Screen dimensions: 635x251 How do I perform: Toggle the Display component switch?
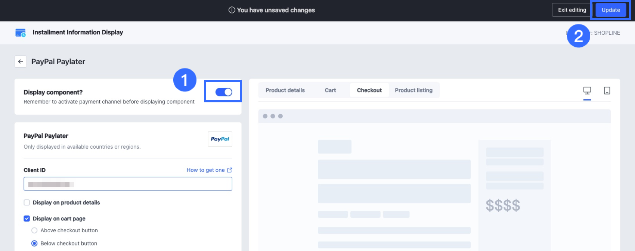tap(224, 92)
